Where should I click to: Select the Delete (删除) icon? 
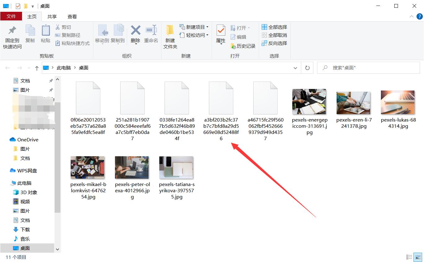pyautogui.click(x=135, y=34)
